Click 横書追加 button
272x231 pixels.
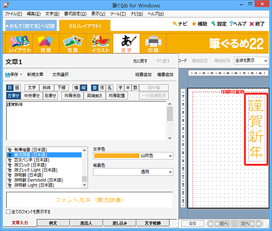165,75
